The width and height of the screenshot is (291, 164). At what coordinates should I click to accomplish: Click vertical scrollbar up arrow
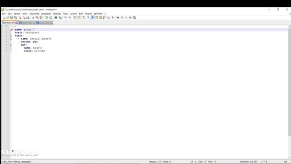tap(290, 27)
